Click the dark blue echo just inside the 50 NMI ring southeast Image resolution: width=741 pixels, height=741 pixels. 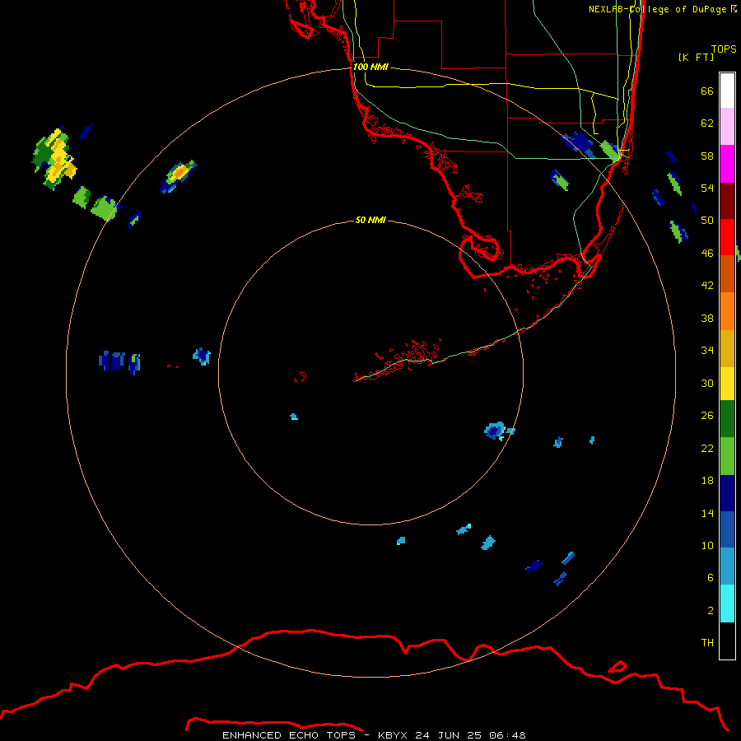tap(495, 431)
